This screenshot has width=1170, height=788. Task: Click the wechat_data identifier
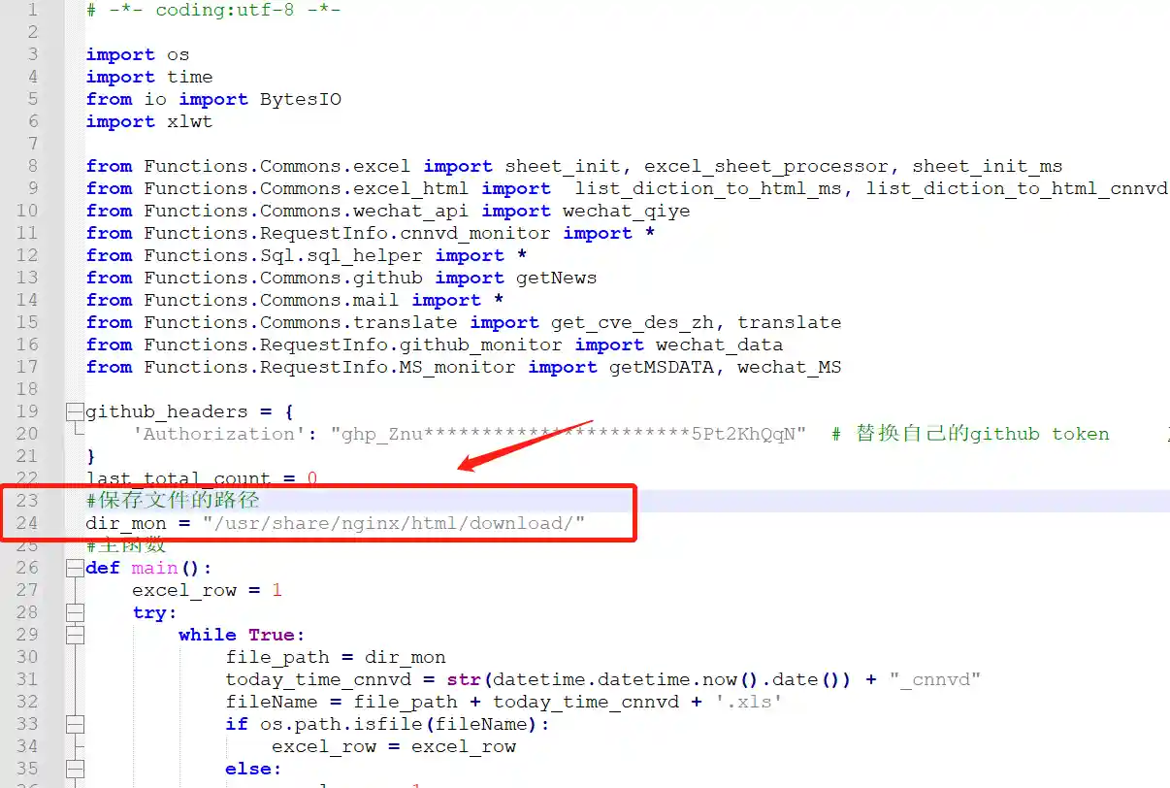[x=720, y=345]
